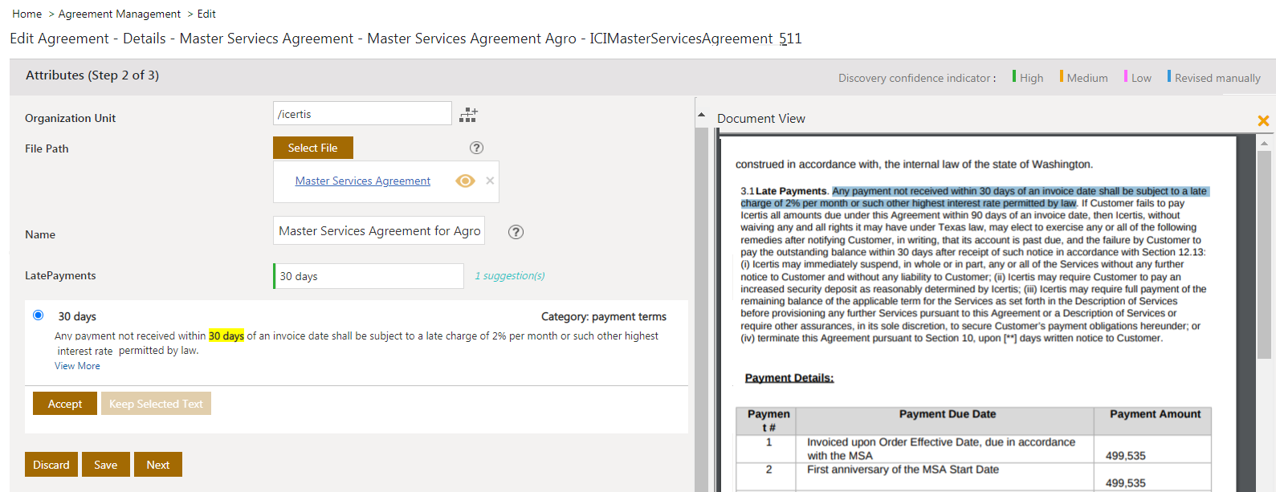Save the agreement attributes
This screenshot has height=492, width=1276.
[105, 465]
